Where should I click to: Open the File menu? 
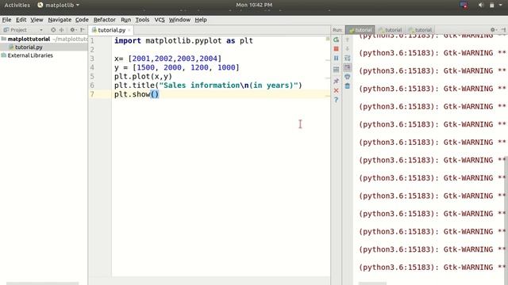6,20
